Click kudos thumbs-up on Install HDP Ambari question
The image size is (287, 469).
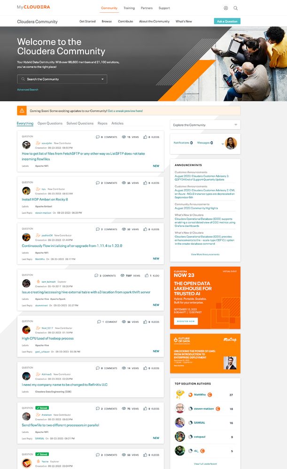click(145, 183)
